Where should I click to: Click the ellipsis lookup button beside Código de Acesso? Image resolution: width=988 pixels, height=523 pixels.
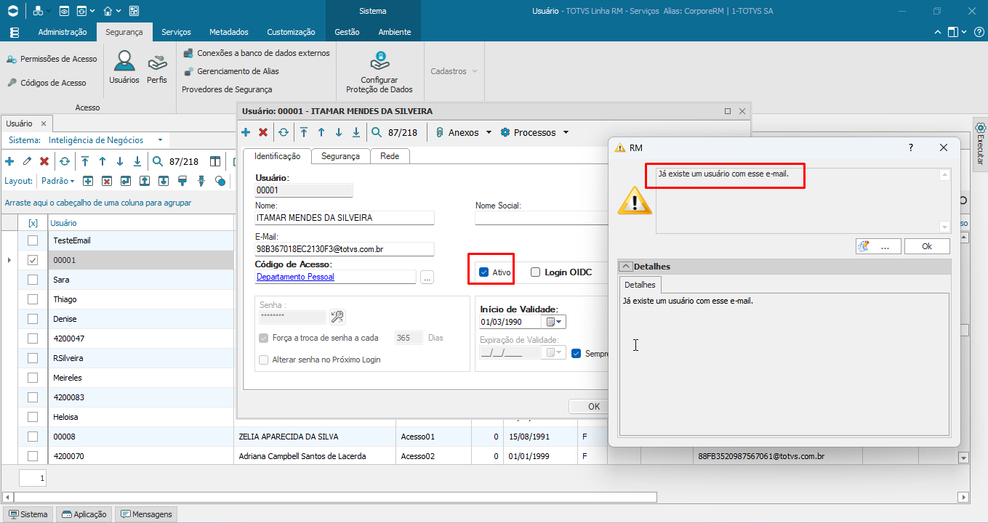[427, 277]
